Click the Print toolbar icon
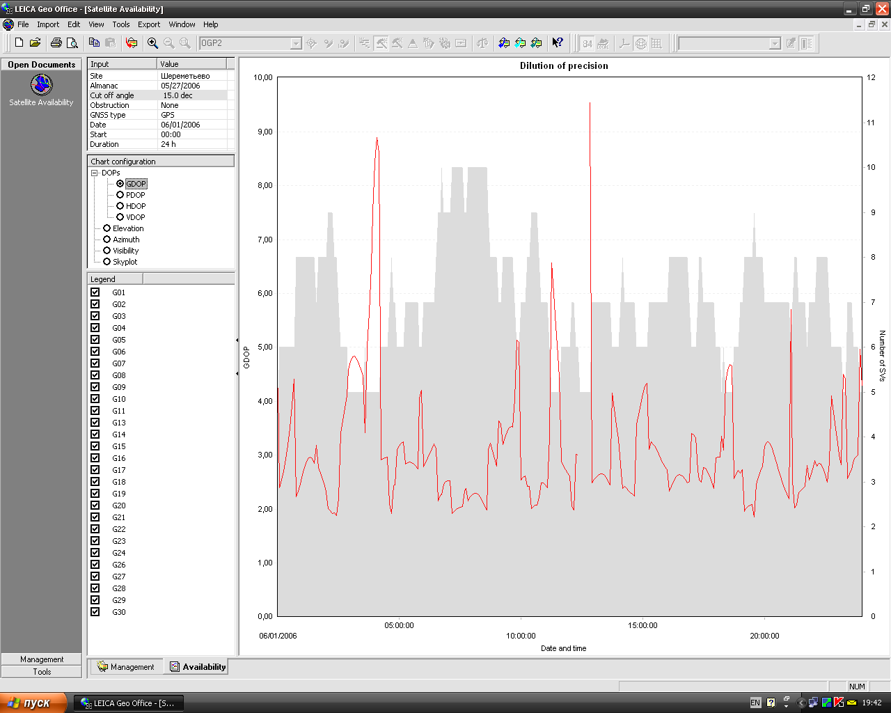Image resolution: width=891 pixels, height=713 pixels. pos(56,43)
